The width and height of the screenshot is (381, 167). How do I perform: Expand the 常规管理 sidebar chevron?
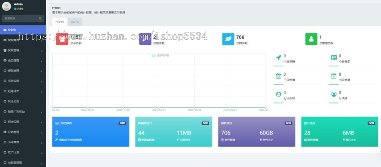(41, 41)
